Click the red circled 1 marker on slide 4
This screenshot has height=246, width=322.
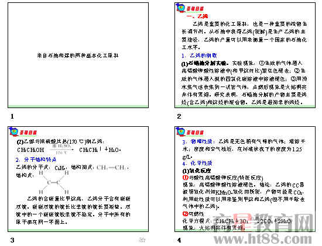pyautogui.click(x=185, y=177)
